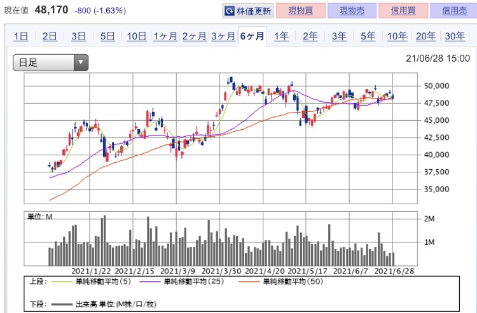Click the 2021/4/20 date label
Viewport: 477px width, 313px height.
click(x=265, y=271)
